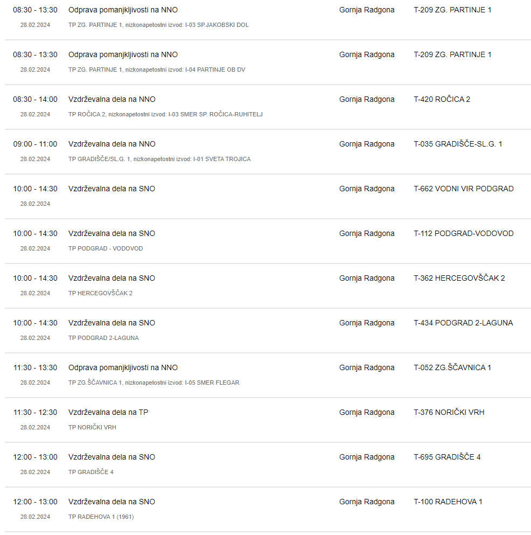This screenshot has width=531, height=535.
Task: Open the T-112 PODGRAD-VODOVOD station entry
Action: (x=464, y=233)
